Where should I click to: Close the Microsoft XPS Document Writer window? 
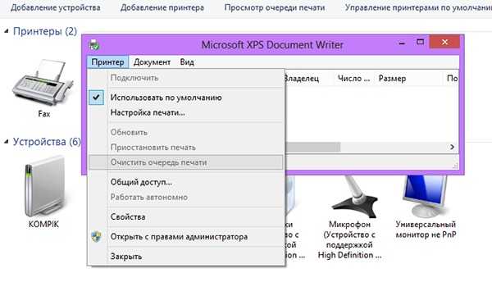(444, 42)
